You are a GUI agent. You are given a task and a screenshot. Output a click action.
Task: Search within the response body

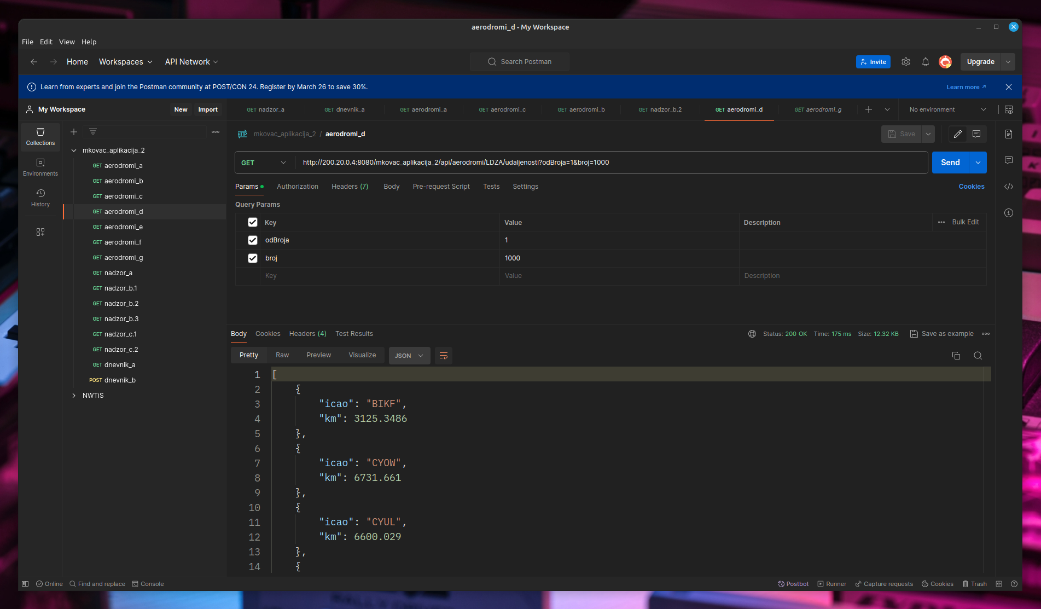click(978, 356)
